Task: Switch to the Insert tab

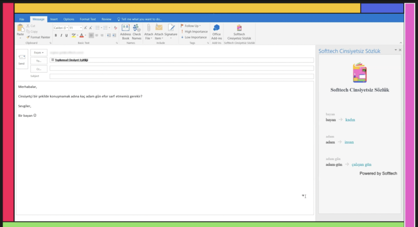Action: [x=54, y=19]
